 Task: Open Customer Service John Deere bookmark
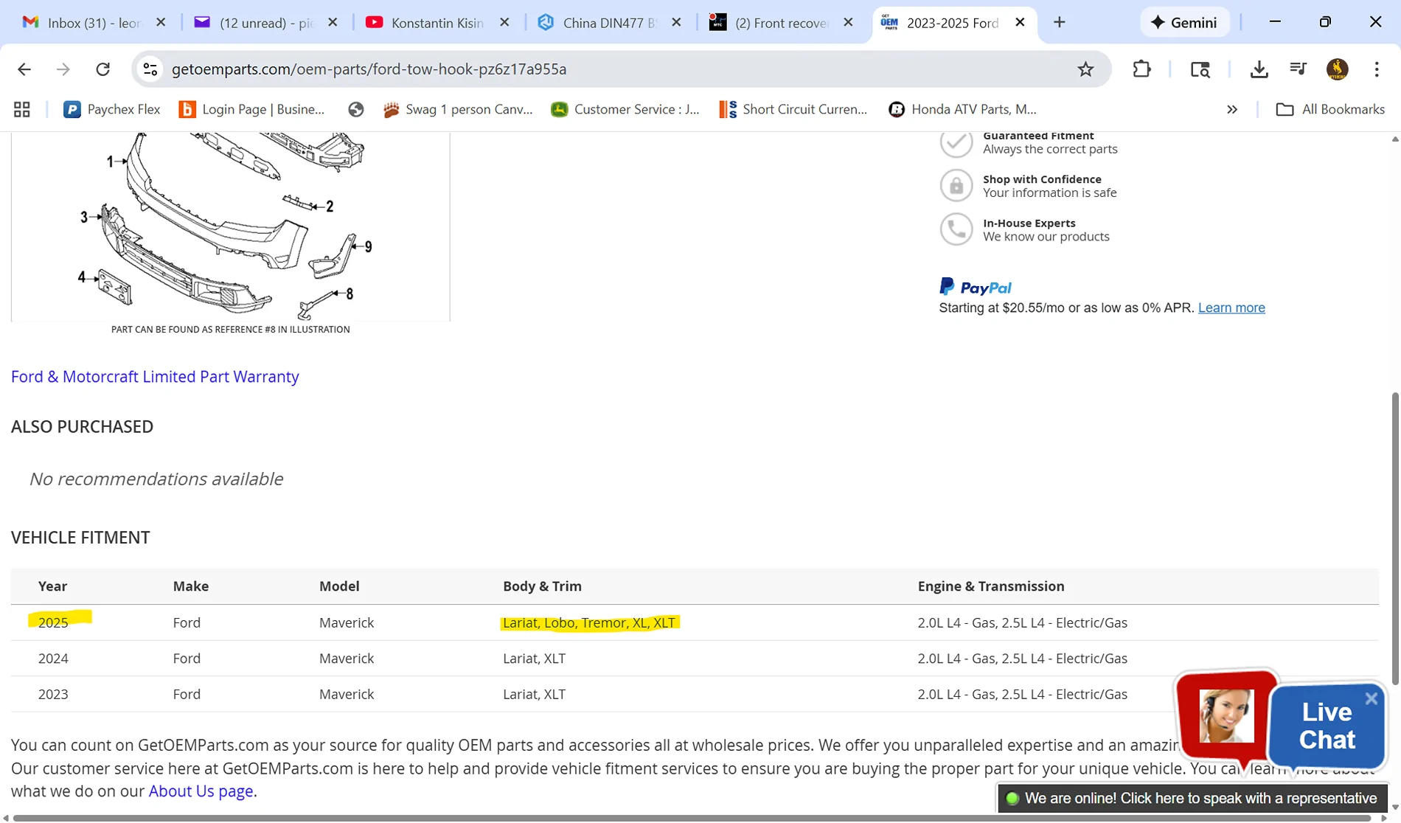[625, 109]
